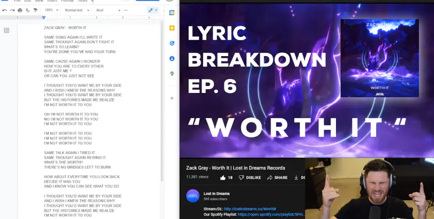Open Google Calendar from the side panel
434x219 pixels.
click(171, 13)
